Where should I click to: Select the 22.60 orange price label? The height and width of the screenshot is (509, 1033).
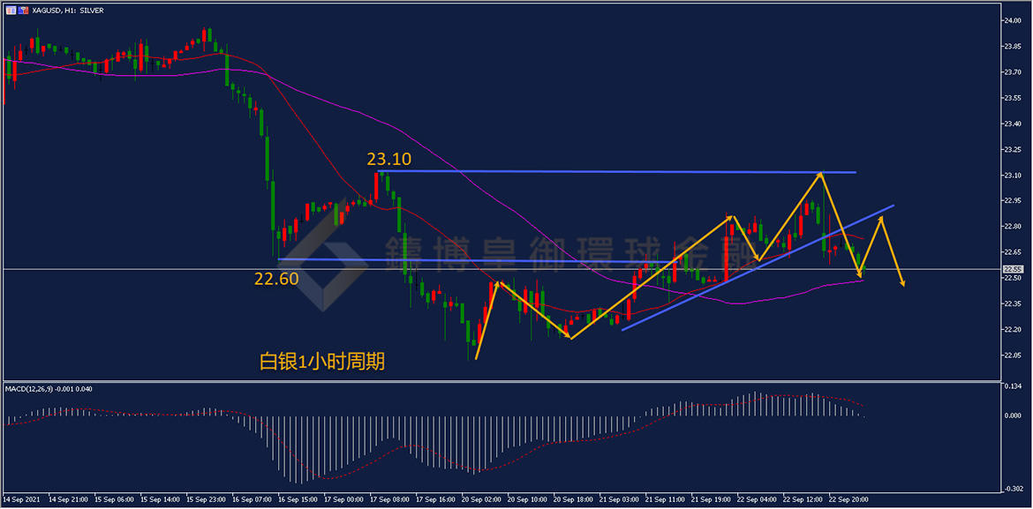(x=276, y=279)
